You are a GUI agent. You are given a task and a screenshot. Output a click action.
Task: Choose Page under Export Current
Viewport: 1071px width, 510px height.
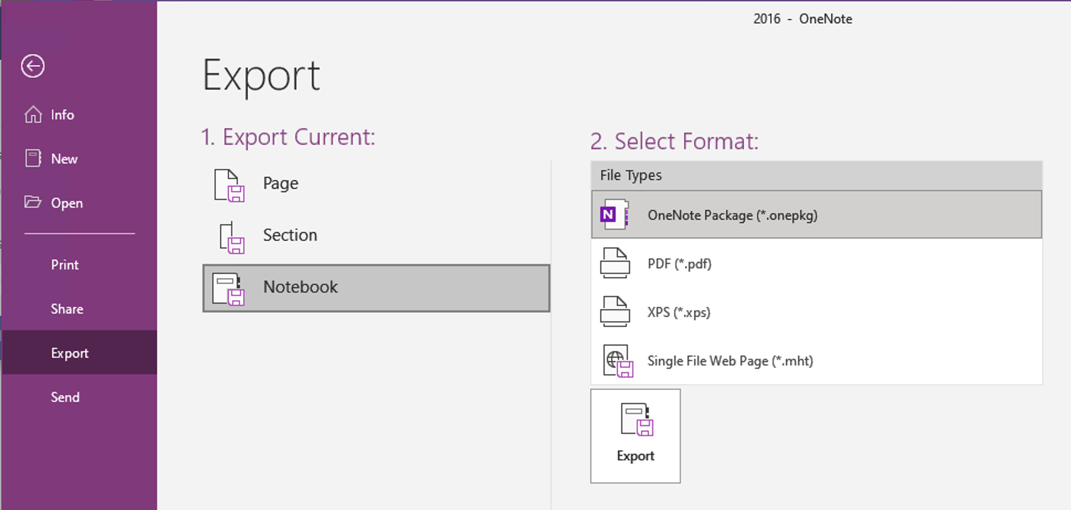point(376,184)
